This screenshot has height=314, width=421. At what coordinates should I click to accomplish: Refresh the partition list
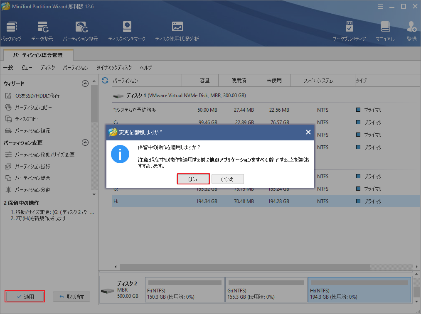pos(105,80)
